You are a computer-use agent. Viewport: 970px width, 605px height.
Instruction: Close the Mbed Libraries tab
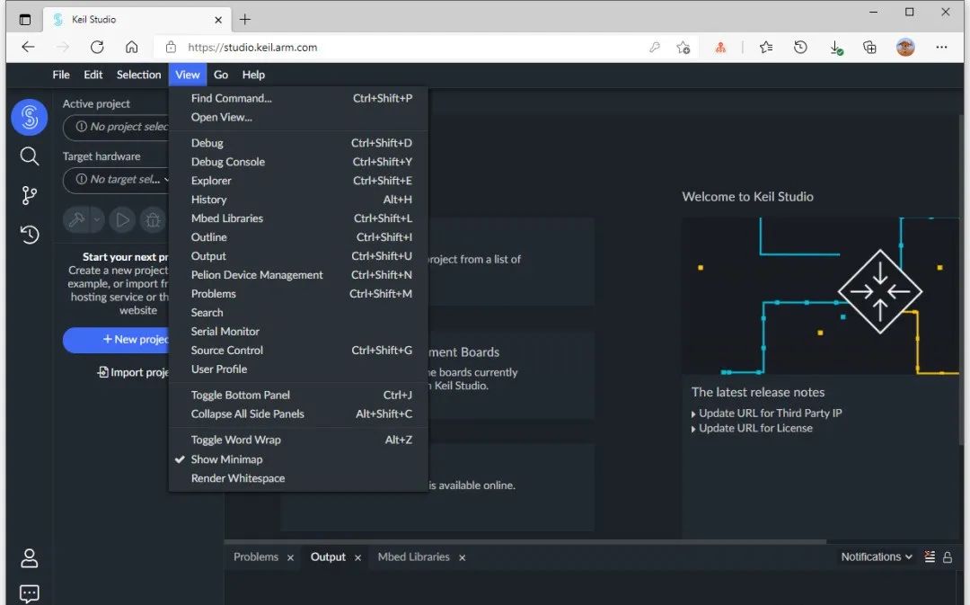463,557
